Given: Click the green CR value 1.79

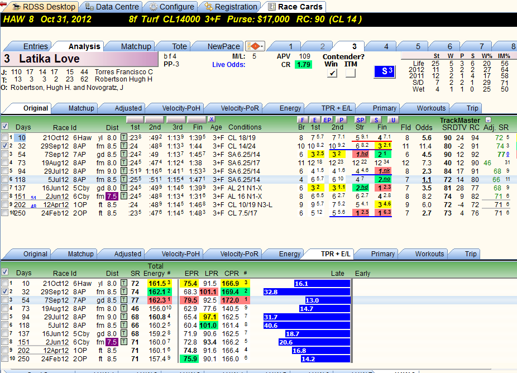Looking at the screenshot, I should [303, 65].
